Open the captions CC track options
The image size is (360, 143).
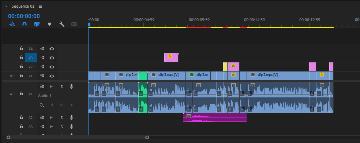pyautogui.click(x=74, y=24)
